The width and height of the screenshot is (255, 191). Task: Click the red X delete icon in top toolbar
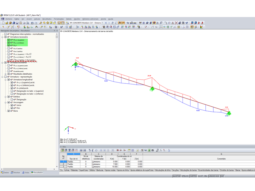[x=176, y=23]
